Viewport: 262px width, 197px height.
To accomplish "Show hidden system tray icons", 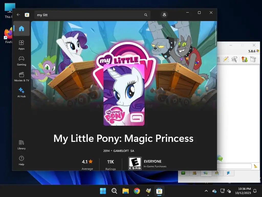I will tap(206, 191).
